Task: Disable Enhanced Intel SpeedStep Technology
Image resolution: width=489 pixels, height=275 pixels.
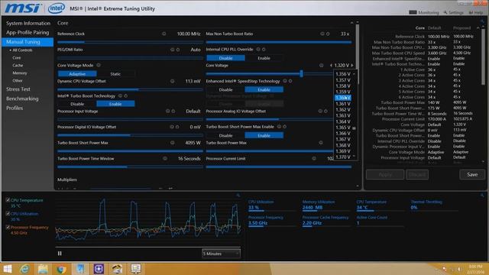Action: [225, 90]
